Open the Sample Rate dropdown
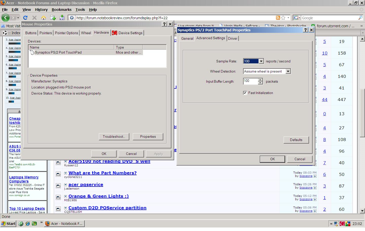The width and height of the screenshot is (365, 231). coord(261,61)
